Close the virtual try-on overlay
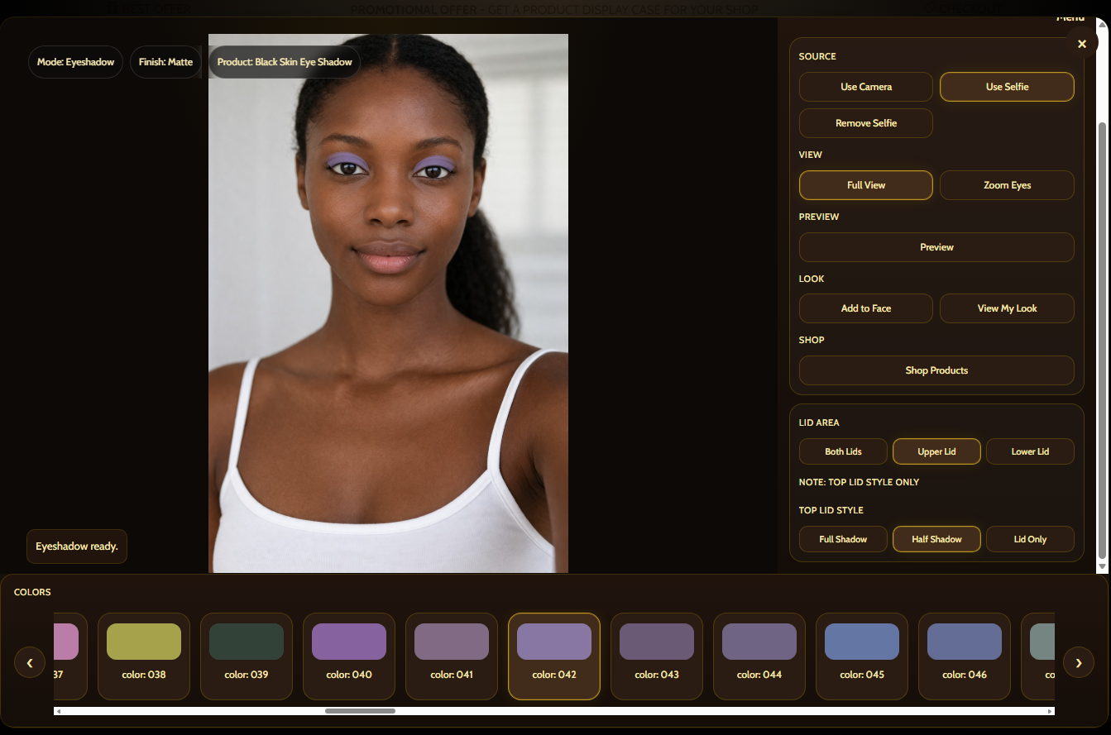This screenshot has height=735, width=1111. pyautogui.click(x=1082, y=44)
